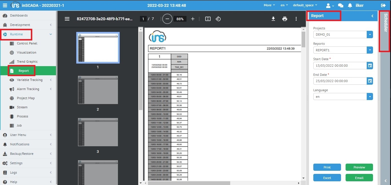Zoom in on the PDF
The width and height of the screenshot is (391, 185).
(x=193, y=19)
